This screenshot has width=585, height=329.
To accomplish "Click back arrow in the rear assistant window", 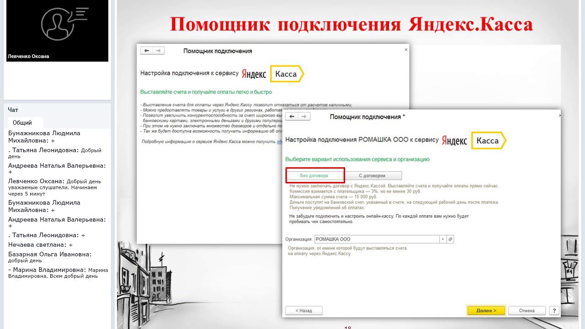I will (146, 51).
